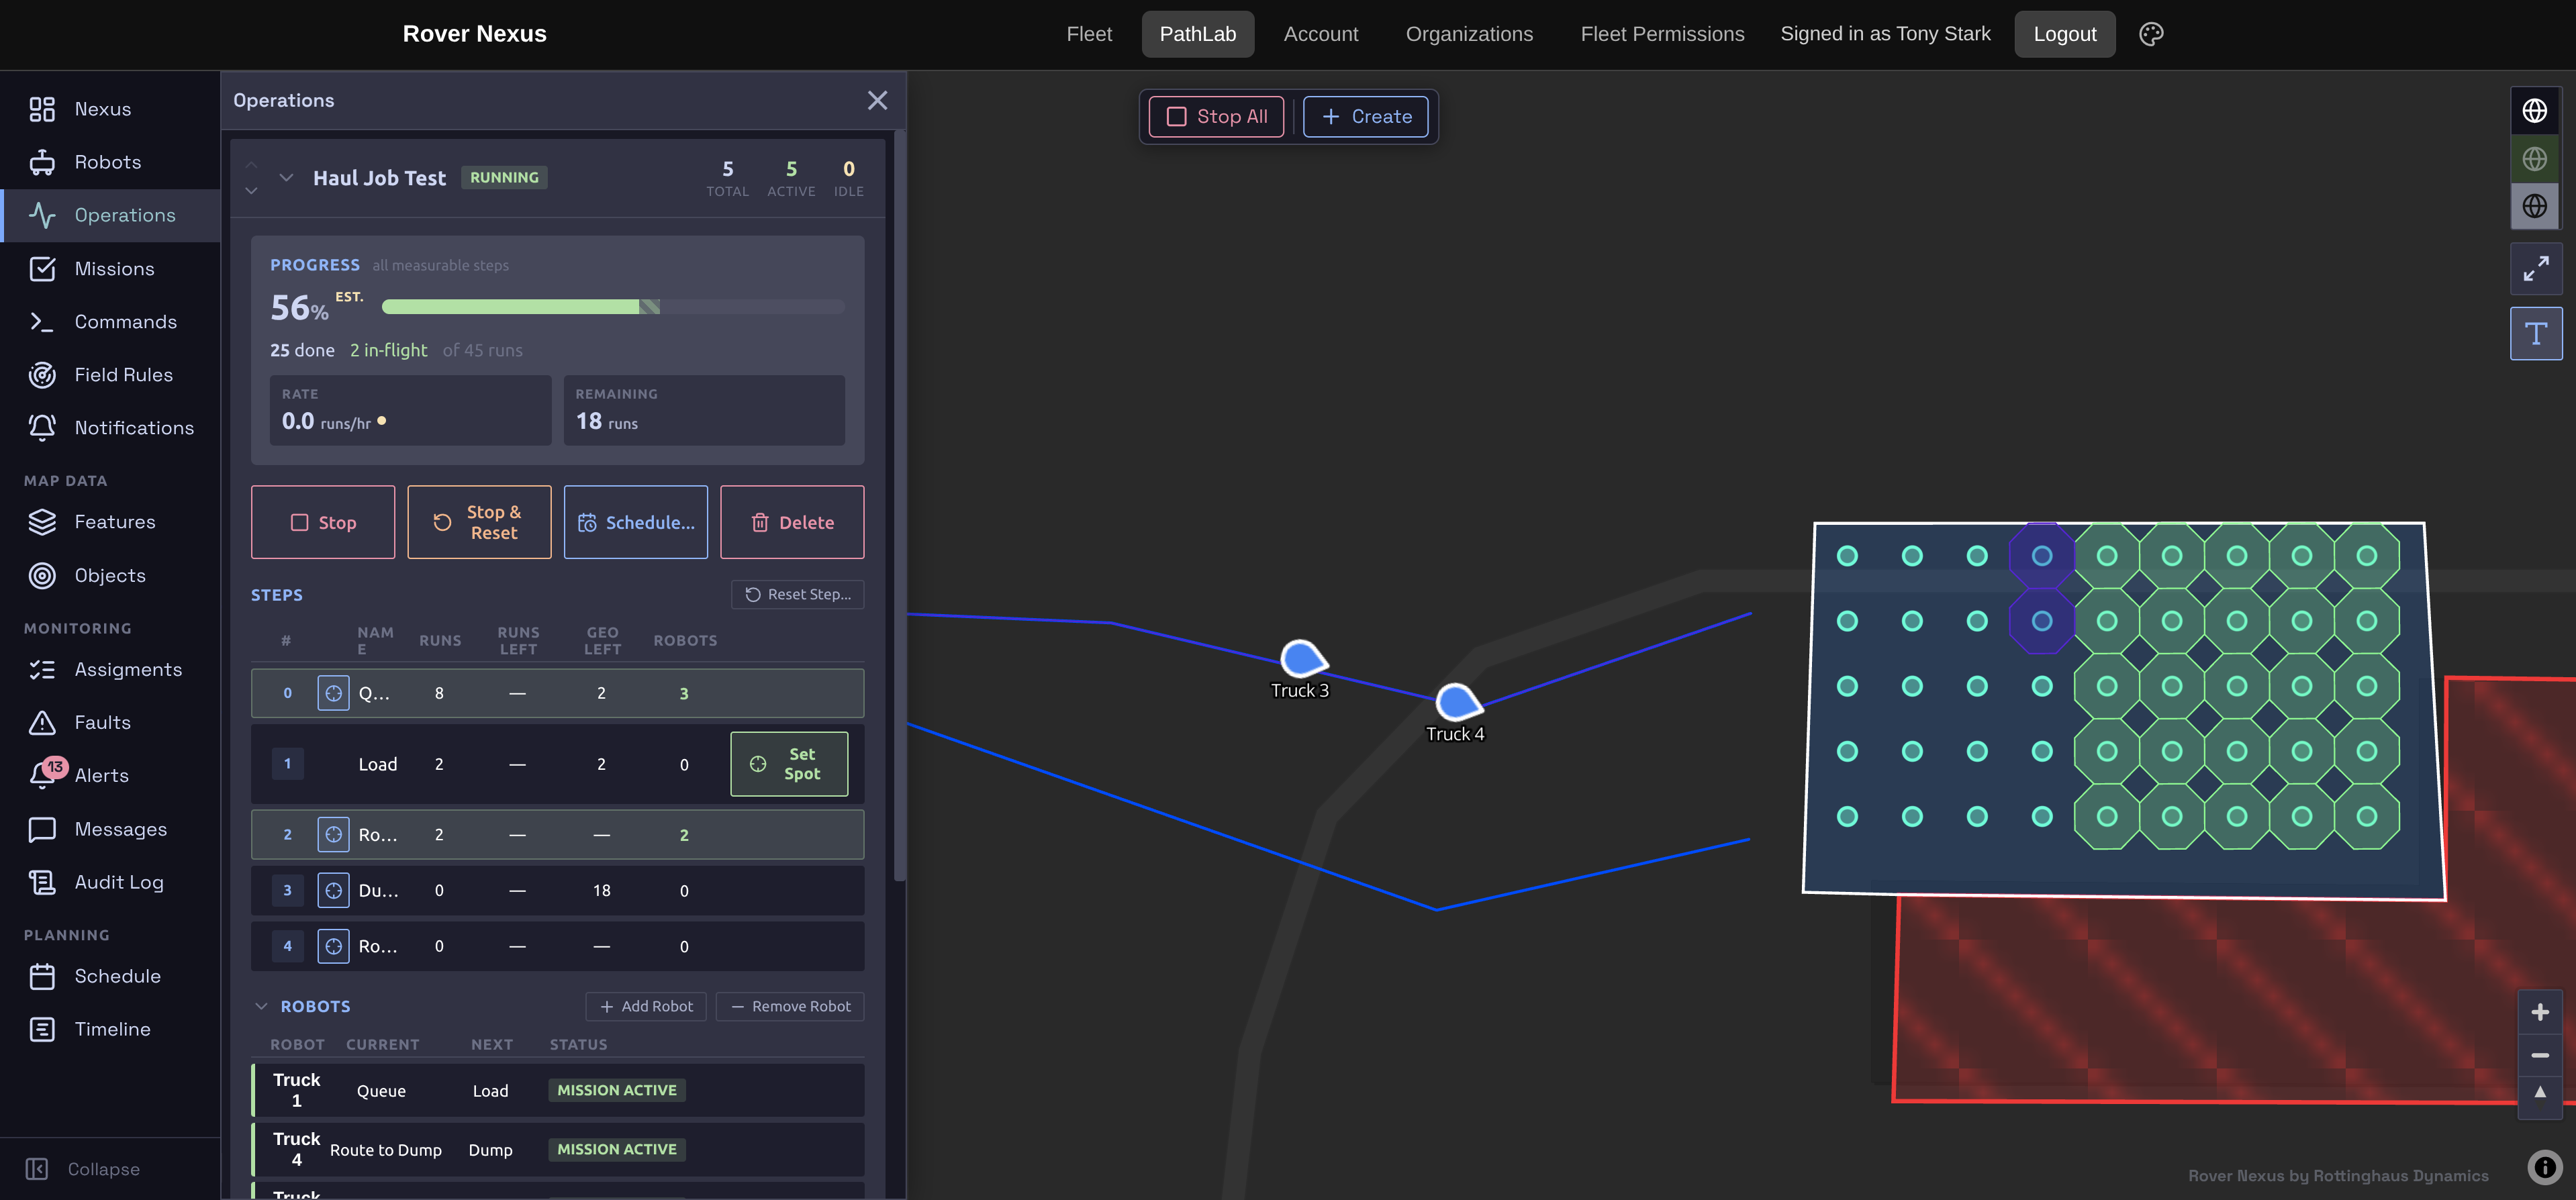Close the Operations panel
The height and width of the screenshot is (1200, 2576).
877,100
